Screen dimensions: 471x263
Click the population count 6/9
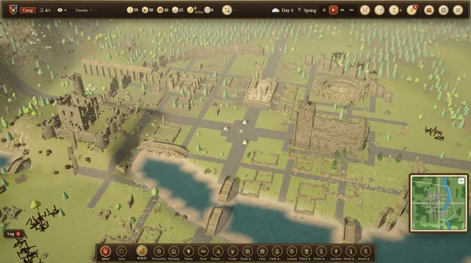(45, 10)
